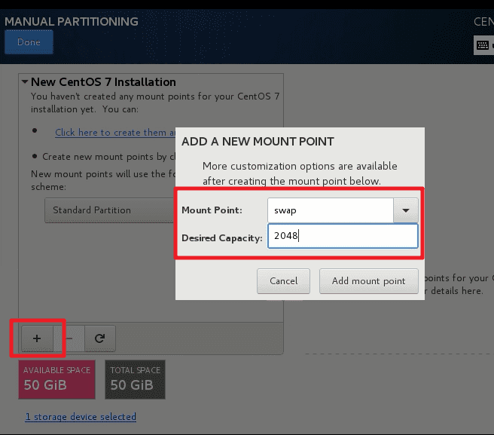Click the plus add mount point icon
Image resolution: width=494 pixels, height=435 pixels.
click(37, 339)
